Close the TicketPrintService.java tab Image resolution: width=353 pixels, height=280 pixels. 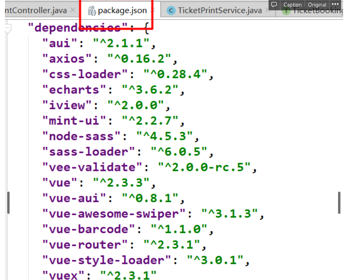coord(267,10)
